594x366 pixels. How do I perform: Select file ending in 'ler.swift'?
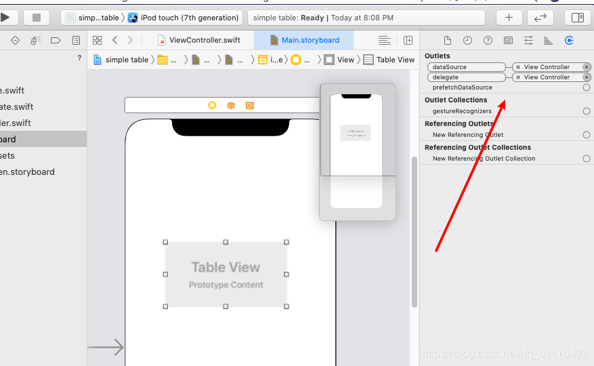15,123
